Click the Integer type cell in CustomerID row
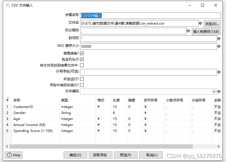 pyautogui.click(x=77, y=107)
